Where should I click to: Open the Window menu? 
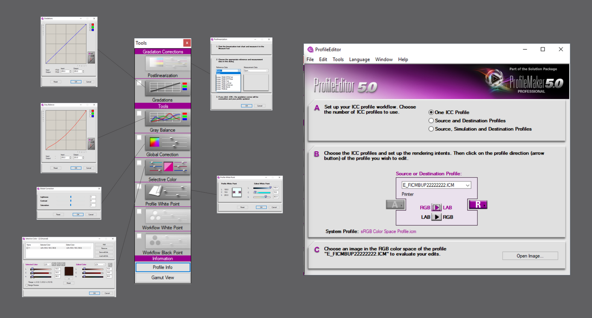(384, 59)
